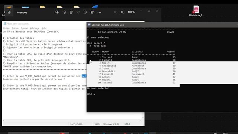This screenshot has height=134, width=238.
Task: Zoom out with the minus magnifier icon
Action: point(115,12)
